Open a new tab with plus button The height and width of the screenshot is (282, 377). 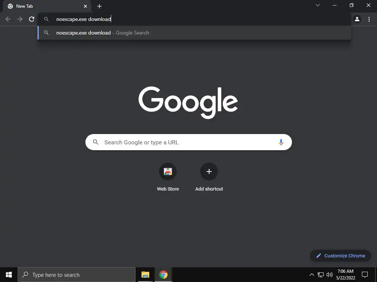click(x=99, y=6)
